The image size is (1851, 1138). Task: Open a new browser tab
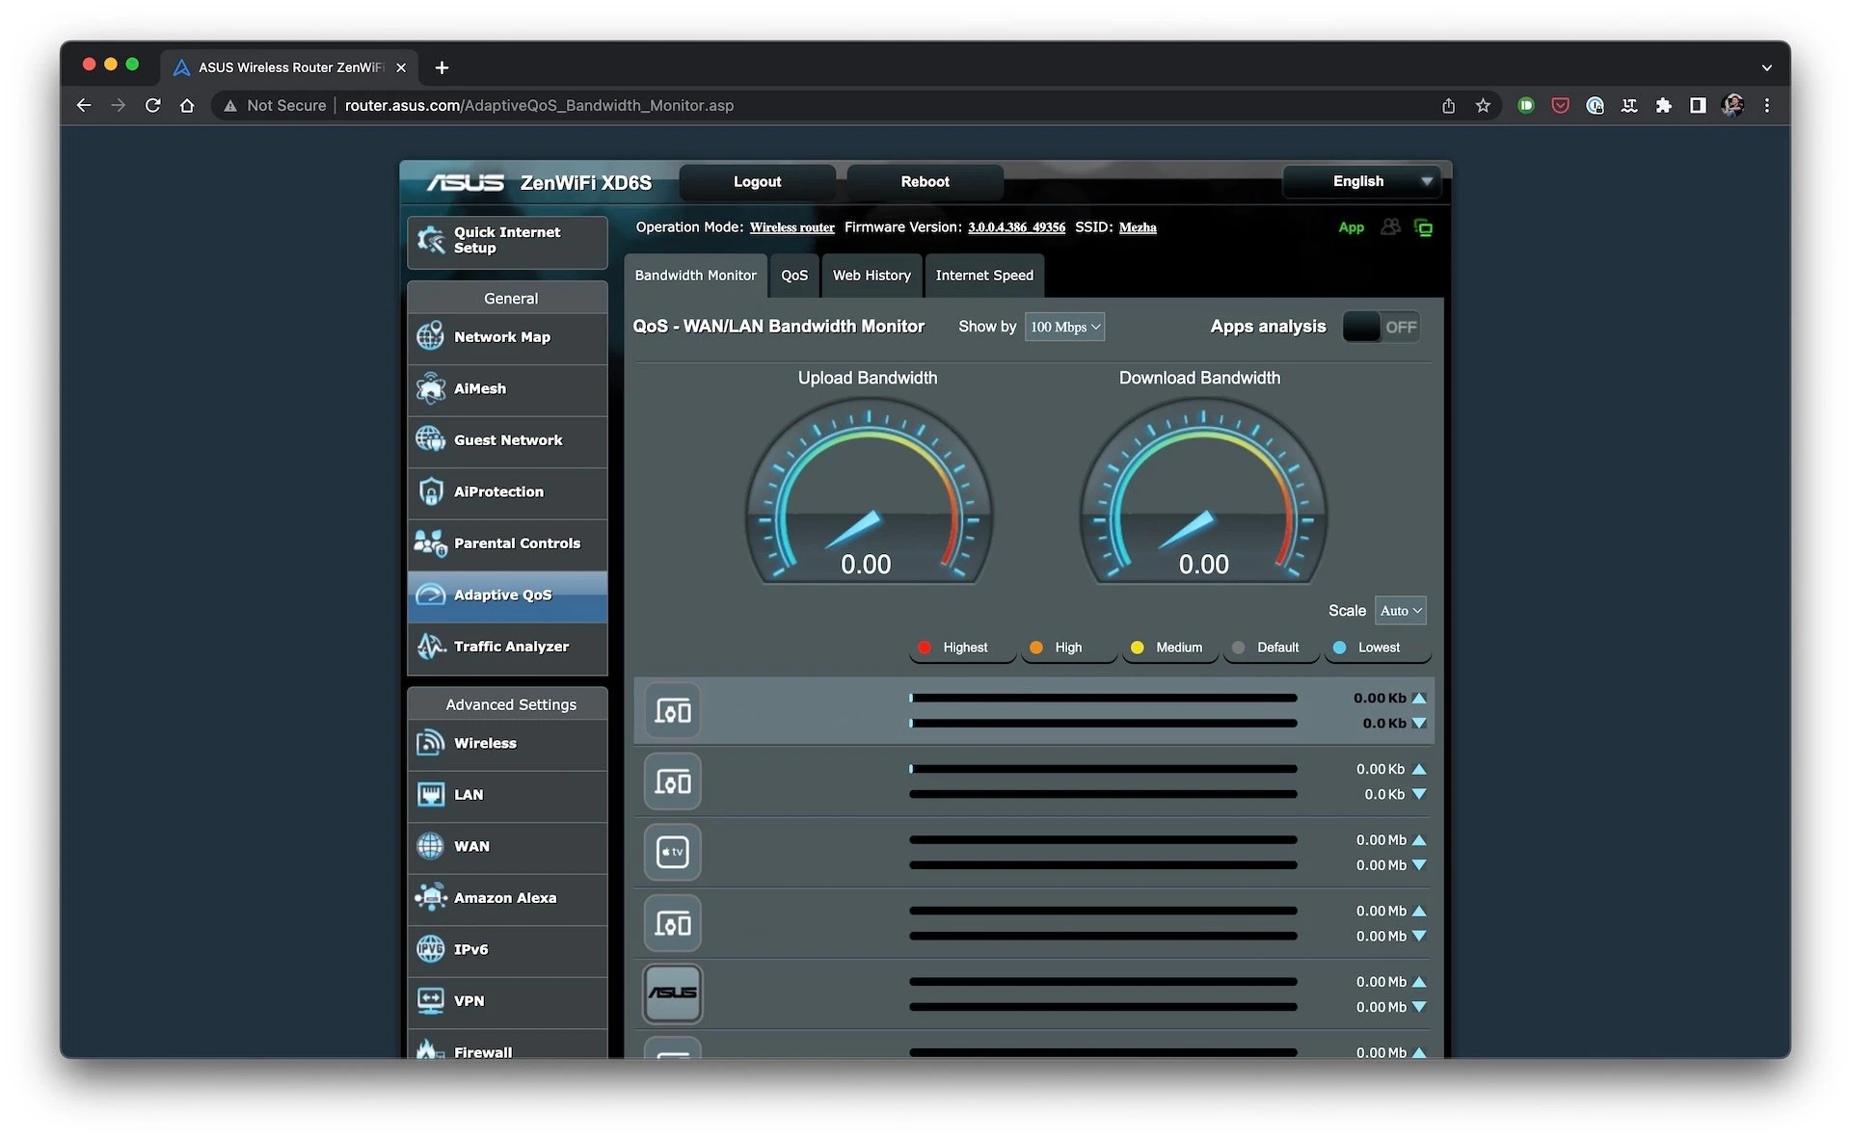point(442,67)
